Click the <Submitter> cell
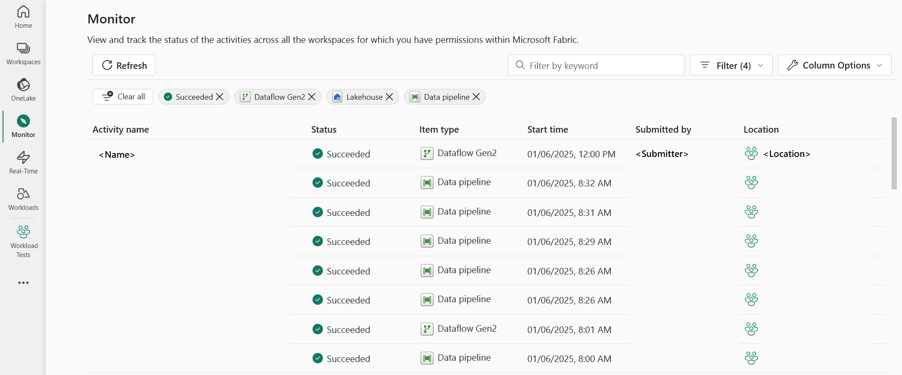 pyautogui.click(x=662, y=154)
